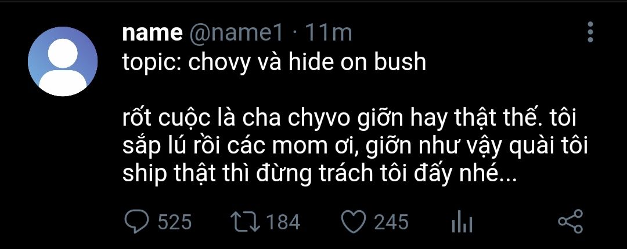Tap the share icon on the tweet
The width and height of the screenshot is (627, 249).
tap(570, 222)
